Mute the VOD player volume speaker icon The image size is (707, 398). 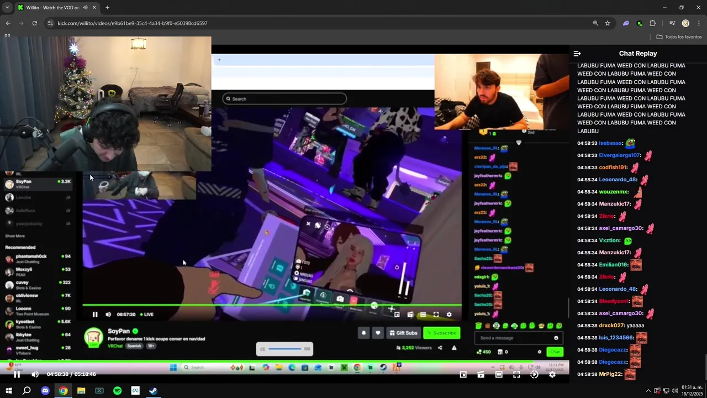point(35,374)
